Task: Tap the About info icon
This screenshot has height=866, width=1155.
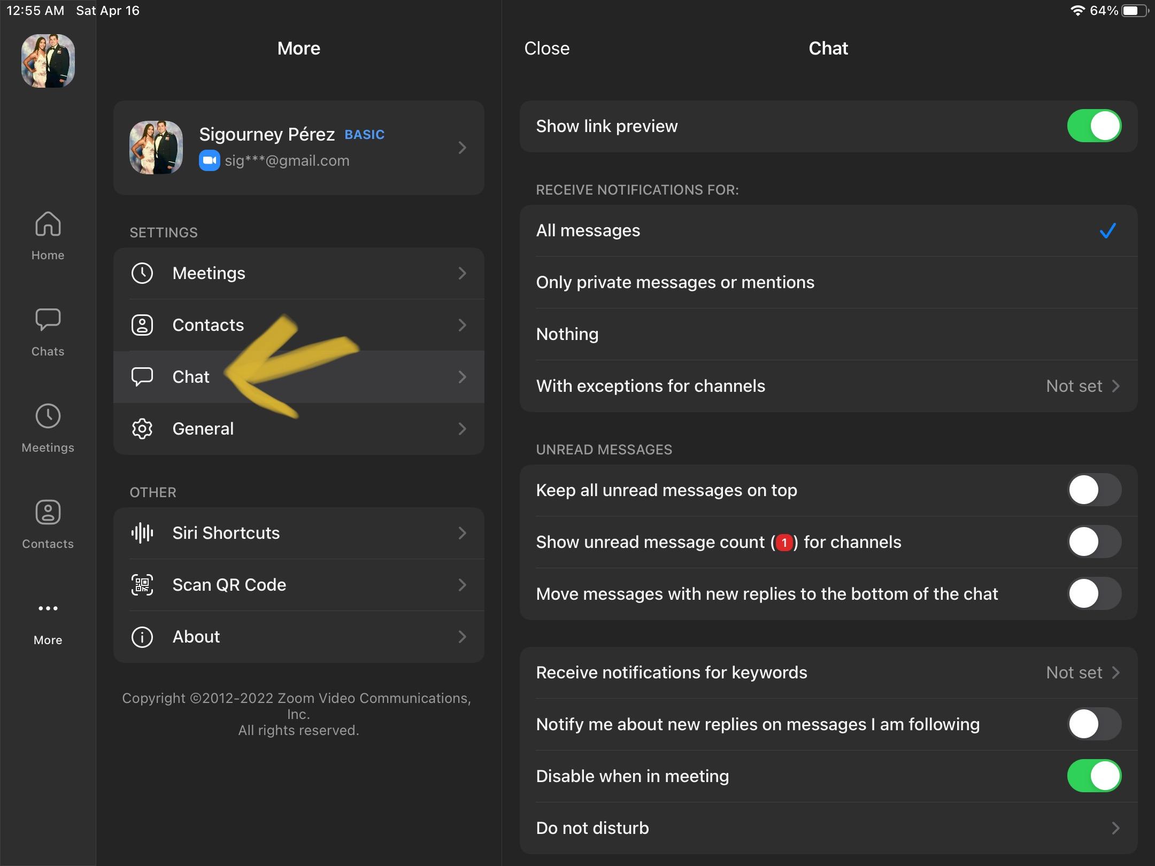Action: tap(142, 637)
